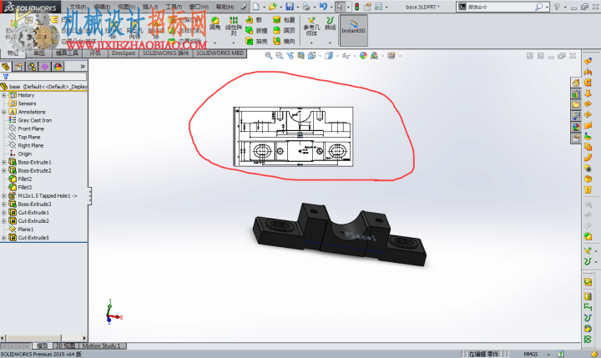Viewport: 601px width, 358px height.
Task: Click the Previous View icon
Action: 290,56
